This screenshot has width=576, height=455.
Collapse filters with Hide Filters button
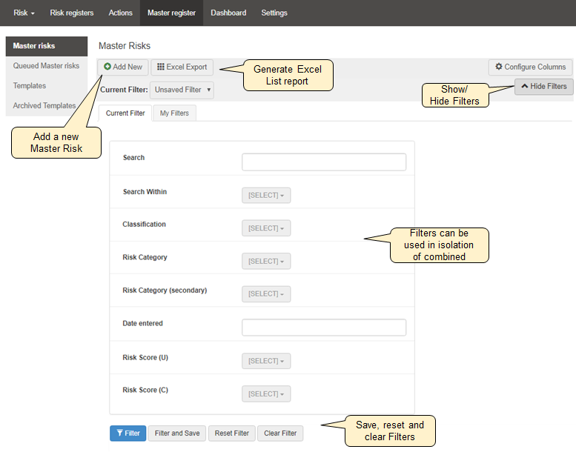click(x=543, y=86)
